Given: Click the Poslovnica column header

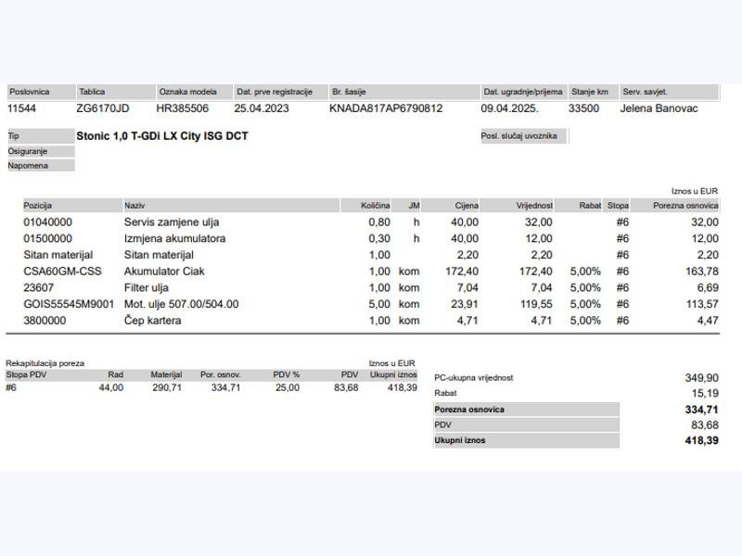Looking at the screenshot, I should 30,92.
